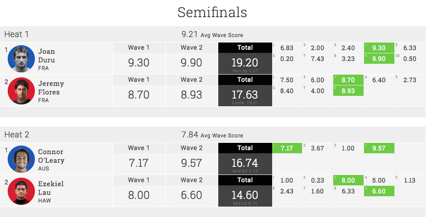Click the Heat 1 header label
The image size is (427, 217).
click(x=17, y=34)
